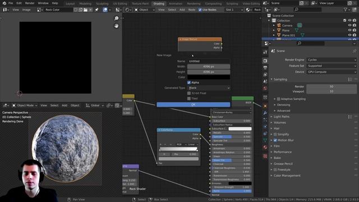359x202 pixels.
Task: Adjust the Specular slider in Principled BSDF
Action: (x=232, y=137)
